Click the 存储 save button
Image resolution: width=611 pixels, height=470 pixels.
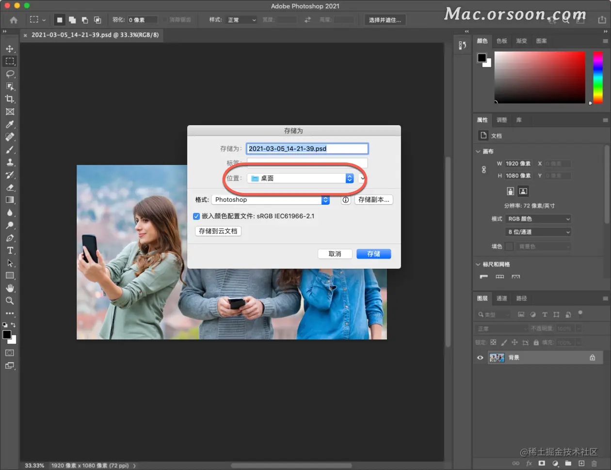(x=373, y=254)
